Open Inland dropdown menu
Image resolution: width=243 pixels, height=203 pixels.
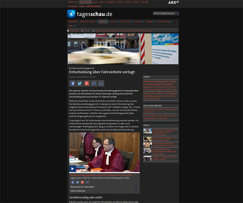tap(103, 21)
